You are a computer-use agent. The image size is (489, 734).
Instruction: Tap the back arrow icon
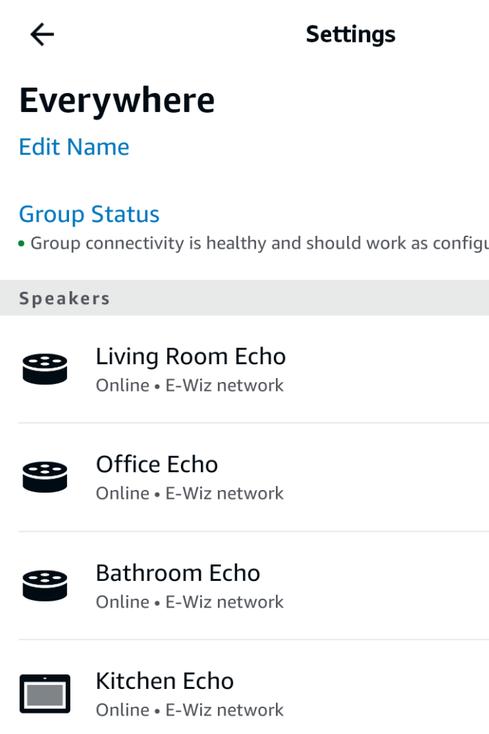pyautogui.click(x=42, y=34)
